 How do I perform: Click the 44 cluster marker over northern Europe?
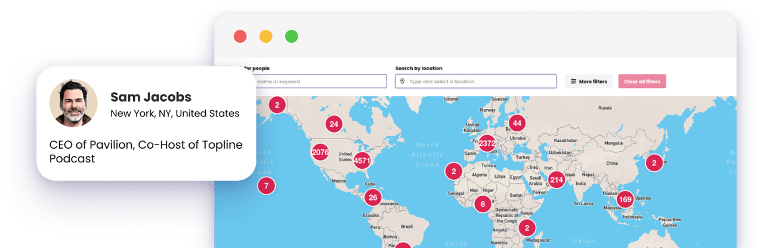pyautogui.click(x=517, y=124)
